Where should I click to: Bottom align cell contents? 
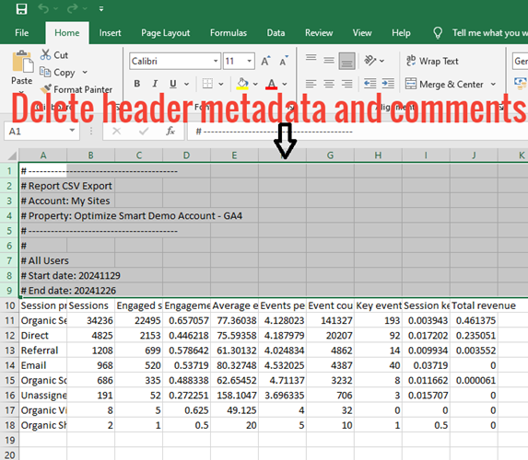point(346,61)
